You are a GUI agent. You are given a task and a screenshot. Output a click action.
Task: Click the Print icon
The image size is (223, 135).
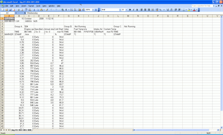18,10
